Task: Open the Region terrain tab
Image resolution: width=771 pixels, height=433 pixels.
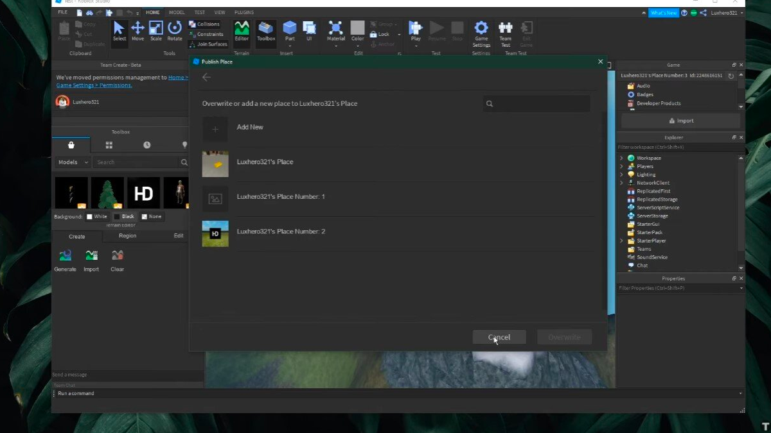Action: [x=127, y=236]
